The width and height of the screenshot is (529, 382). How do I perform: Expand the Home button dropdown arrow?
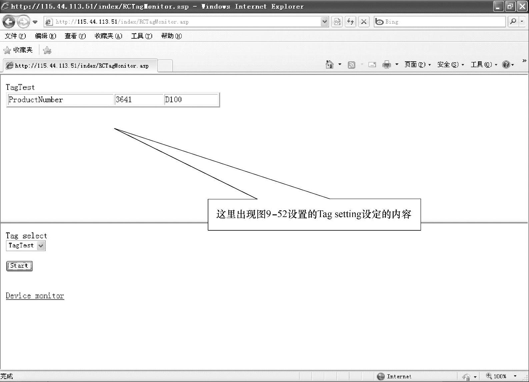point(340,64)
